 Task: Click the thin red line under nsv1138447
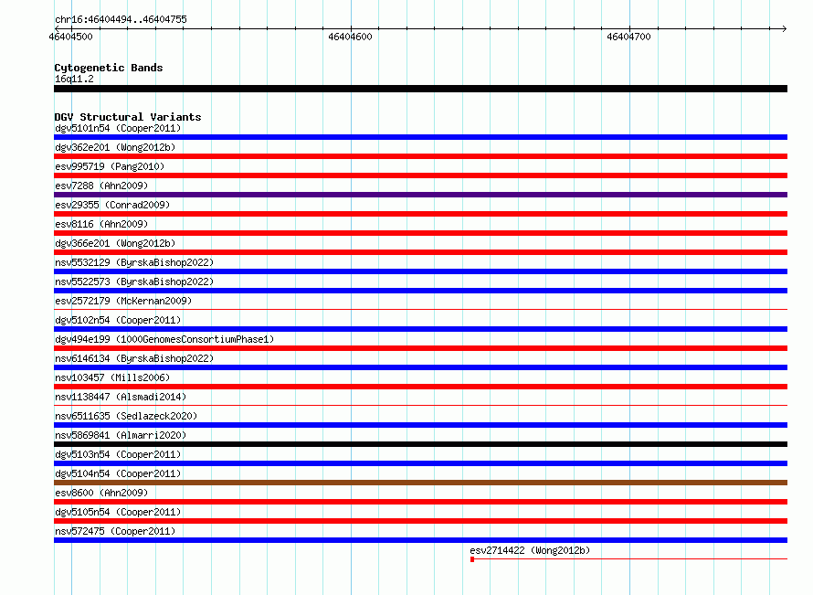pyautogui.click(x=420, y=406)
